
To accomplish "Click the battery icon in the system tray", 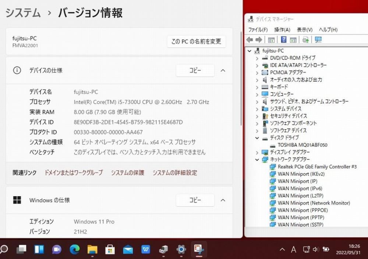I will [326, 249].
